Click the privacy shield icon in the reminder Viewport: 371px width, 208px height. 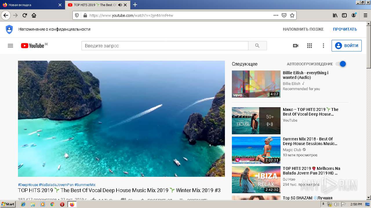click(9, 29)
